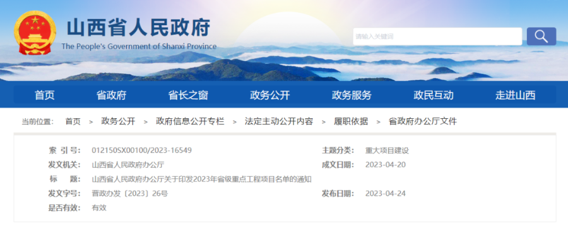Open the 首页 navigation menu item
This screenshot has width=568, height=227.
(x=45, y=96)
